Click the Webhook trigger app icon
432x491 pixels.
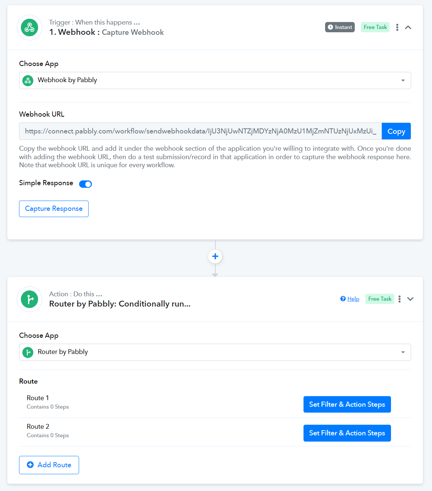click(x=30, y=28)
